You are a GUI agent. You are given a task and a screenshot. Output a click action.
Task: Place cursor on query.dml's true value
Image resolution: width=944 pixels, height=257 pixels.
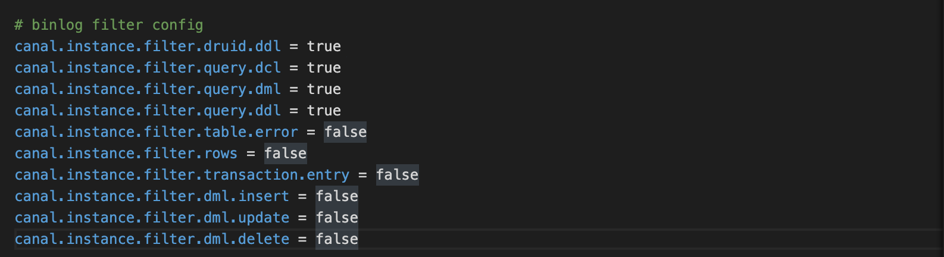click(x=324, y=89)
